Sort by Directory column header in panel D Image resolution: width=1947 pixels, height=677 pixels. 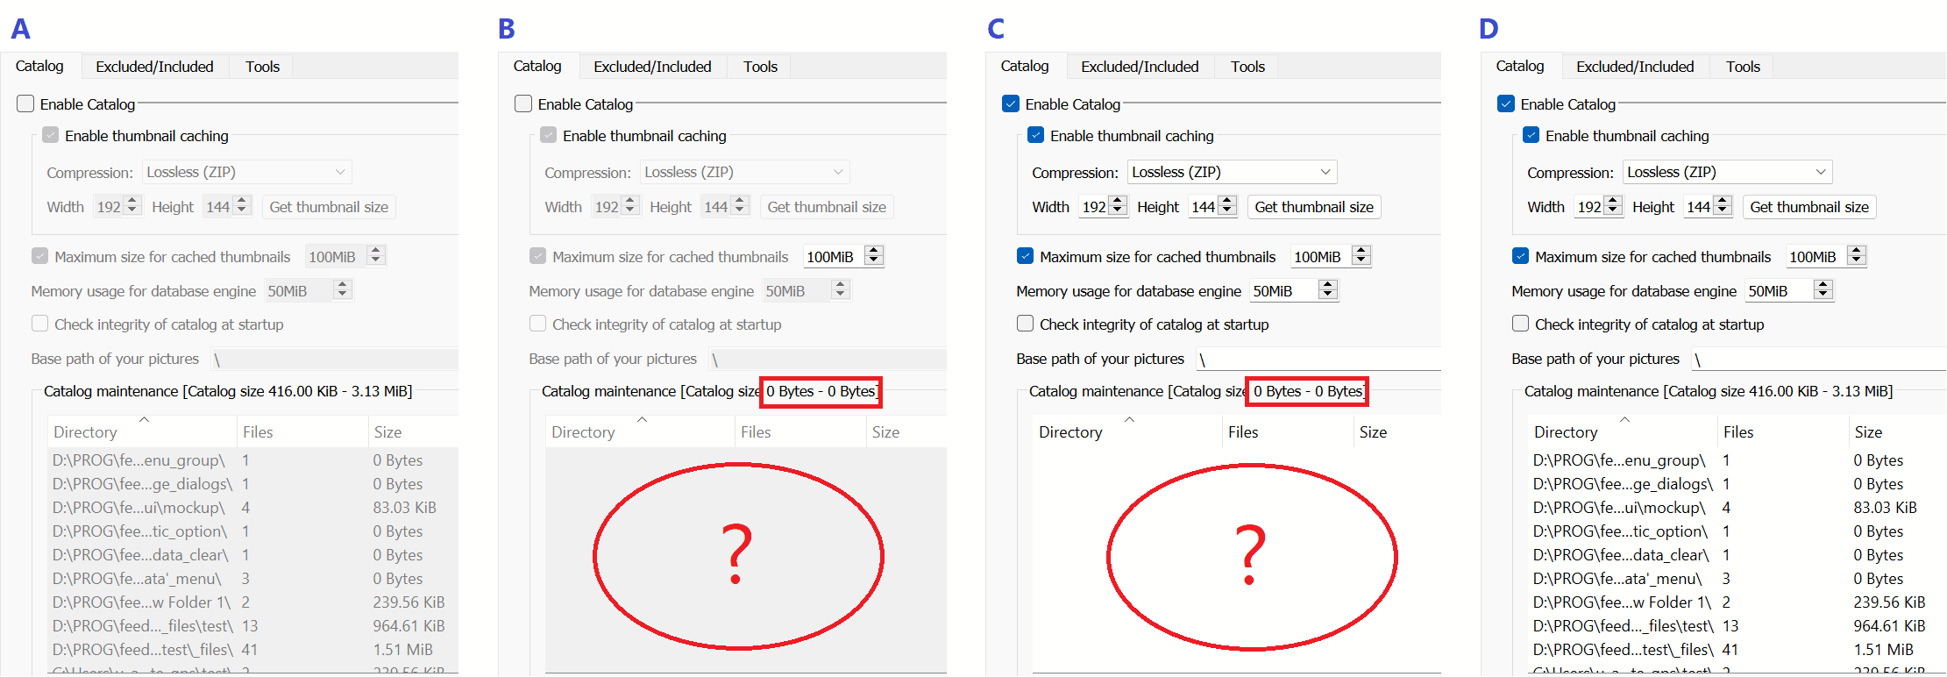1566,432
